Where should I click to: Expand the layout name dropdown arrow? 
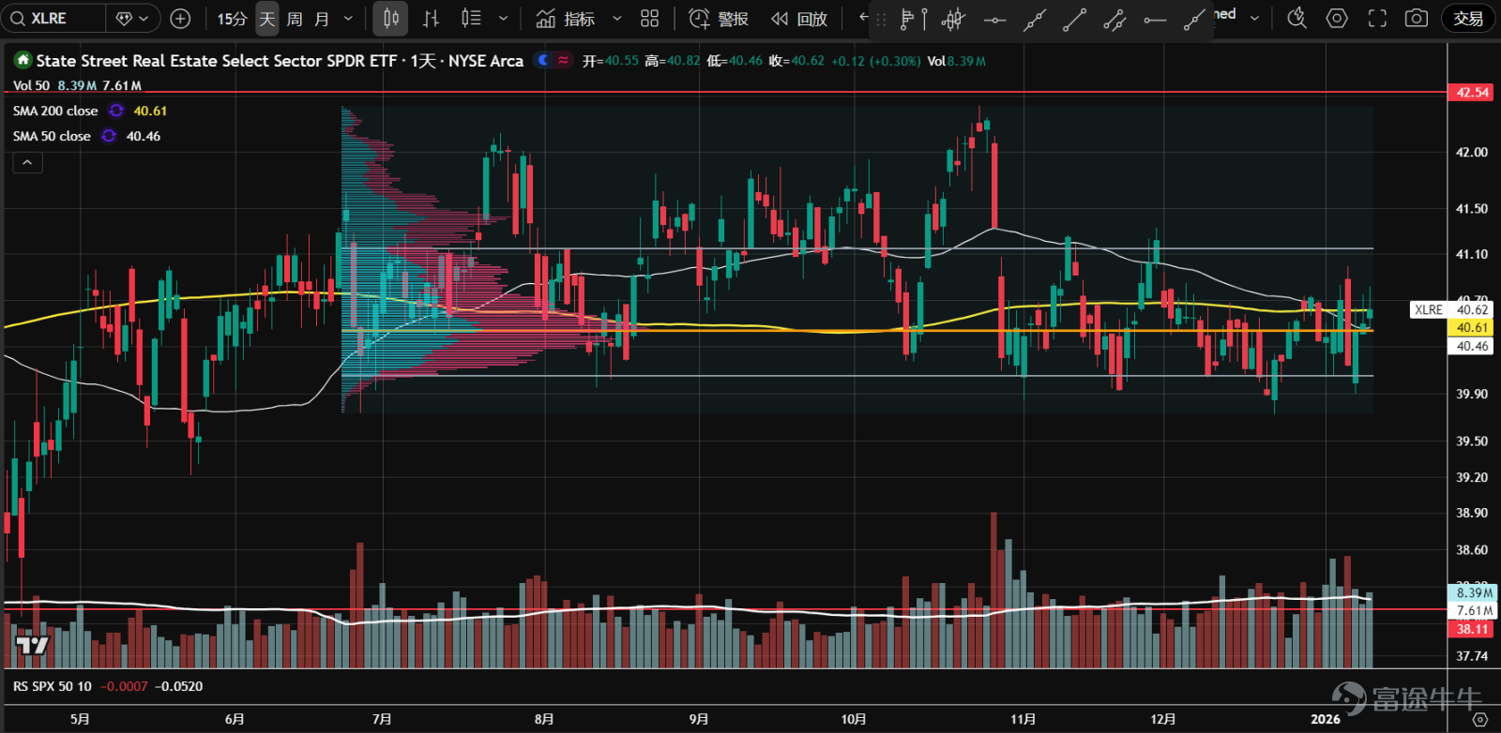pos(1254,18)
